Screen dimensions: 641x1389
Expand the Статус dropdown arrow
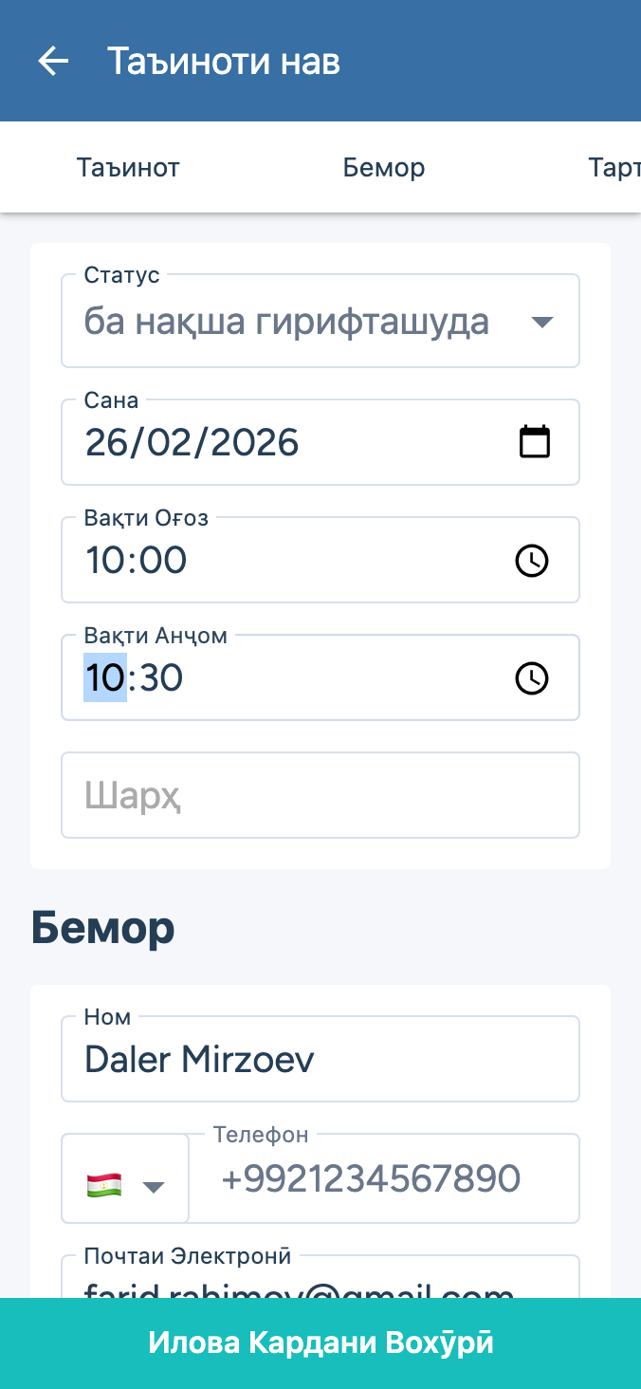pos(541,323)
